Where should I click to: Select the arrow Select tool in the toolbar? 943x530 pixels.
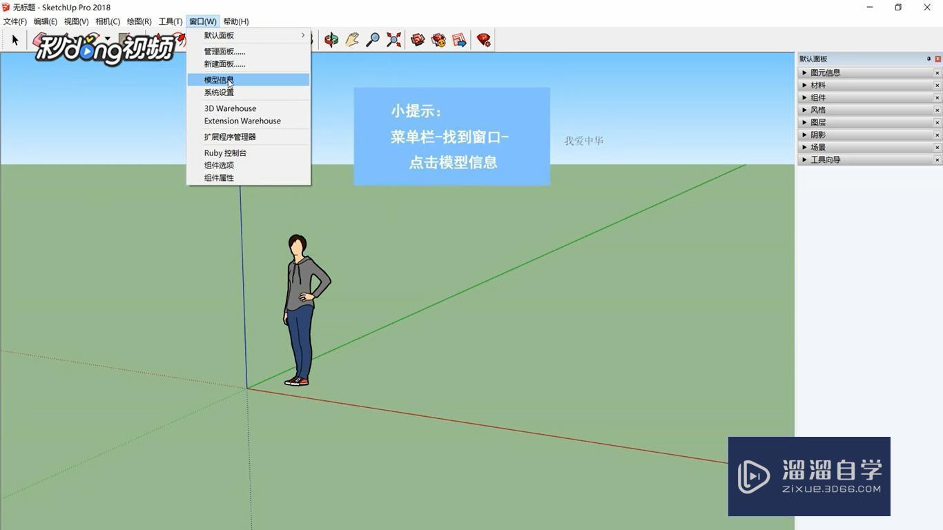[14, 40]
